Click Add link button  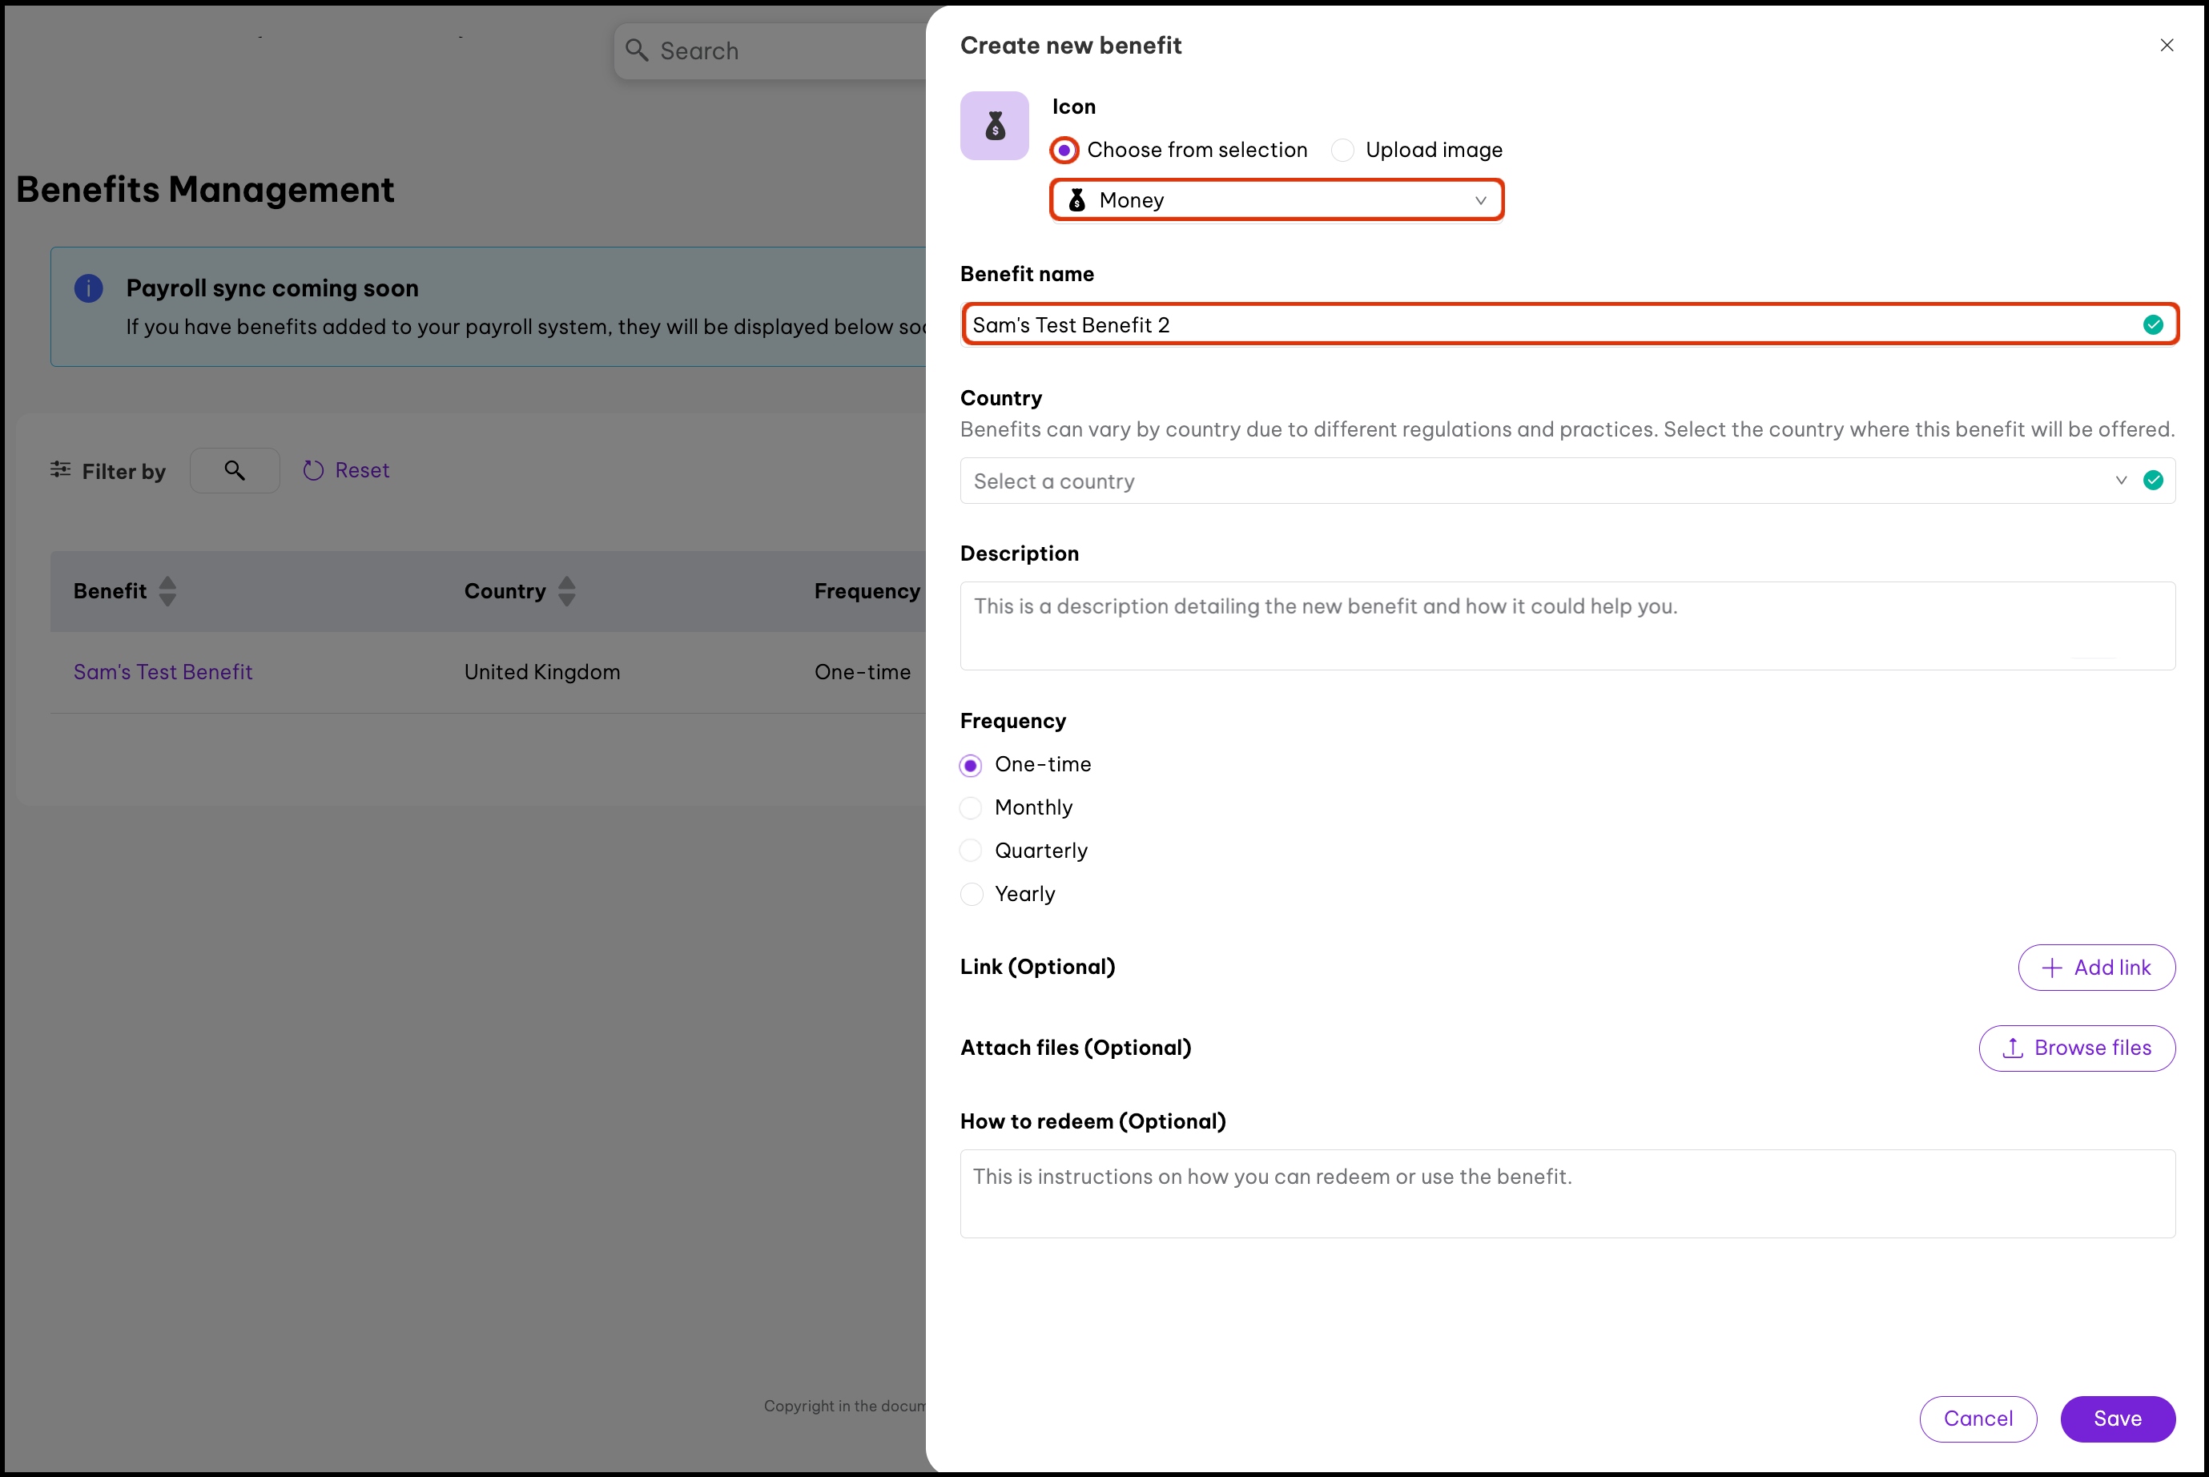click(x=2096, y=968)
